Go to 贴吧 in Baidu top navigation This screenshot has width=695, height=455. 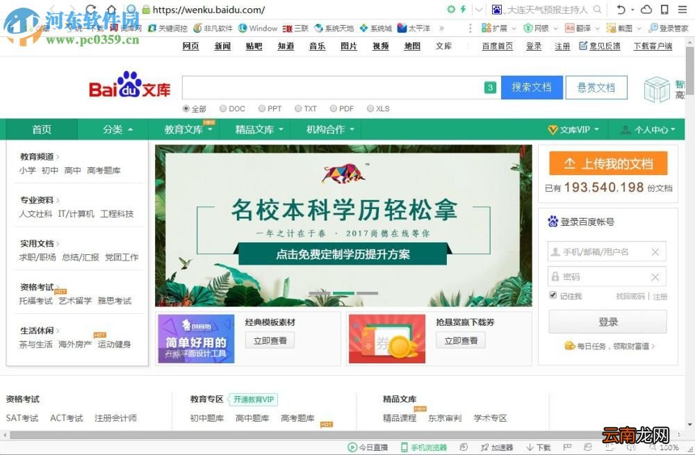pyautogui.click(x=254, y=46)
